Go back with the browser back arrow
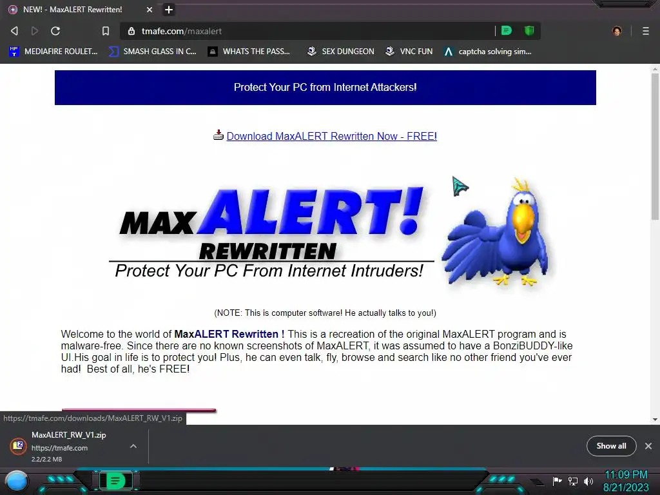This screenshot has height=495, width=660. click(14, 31)
